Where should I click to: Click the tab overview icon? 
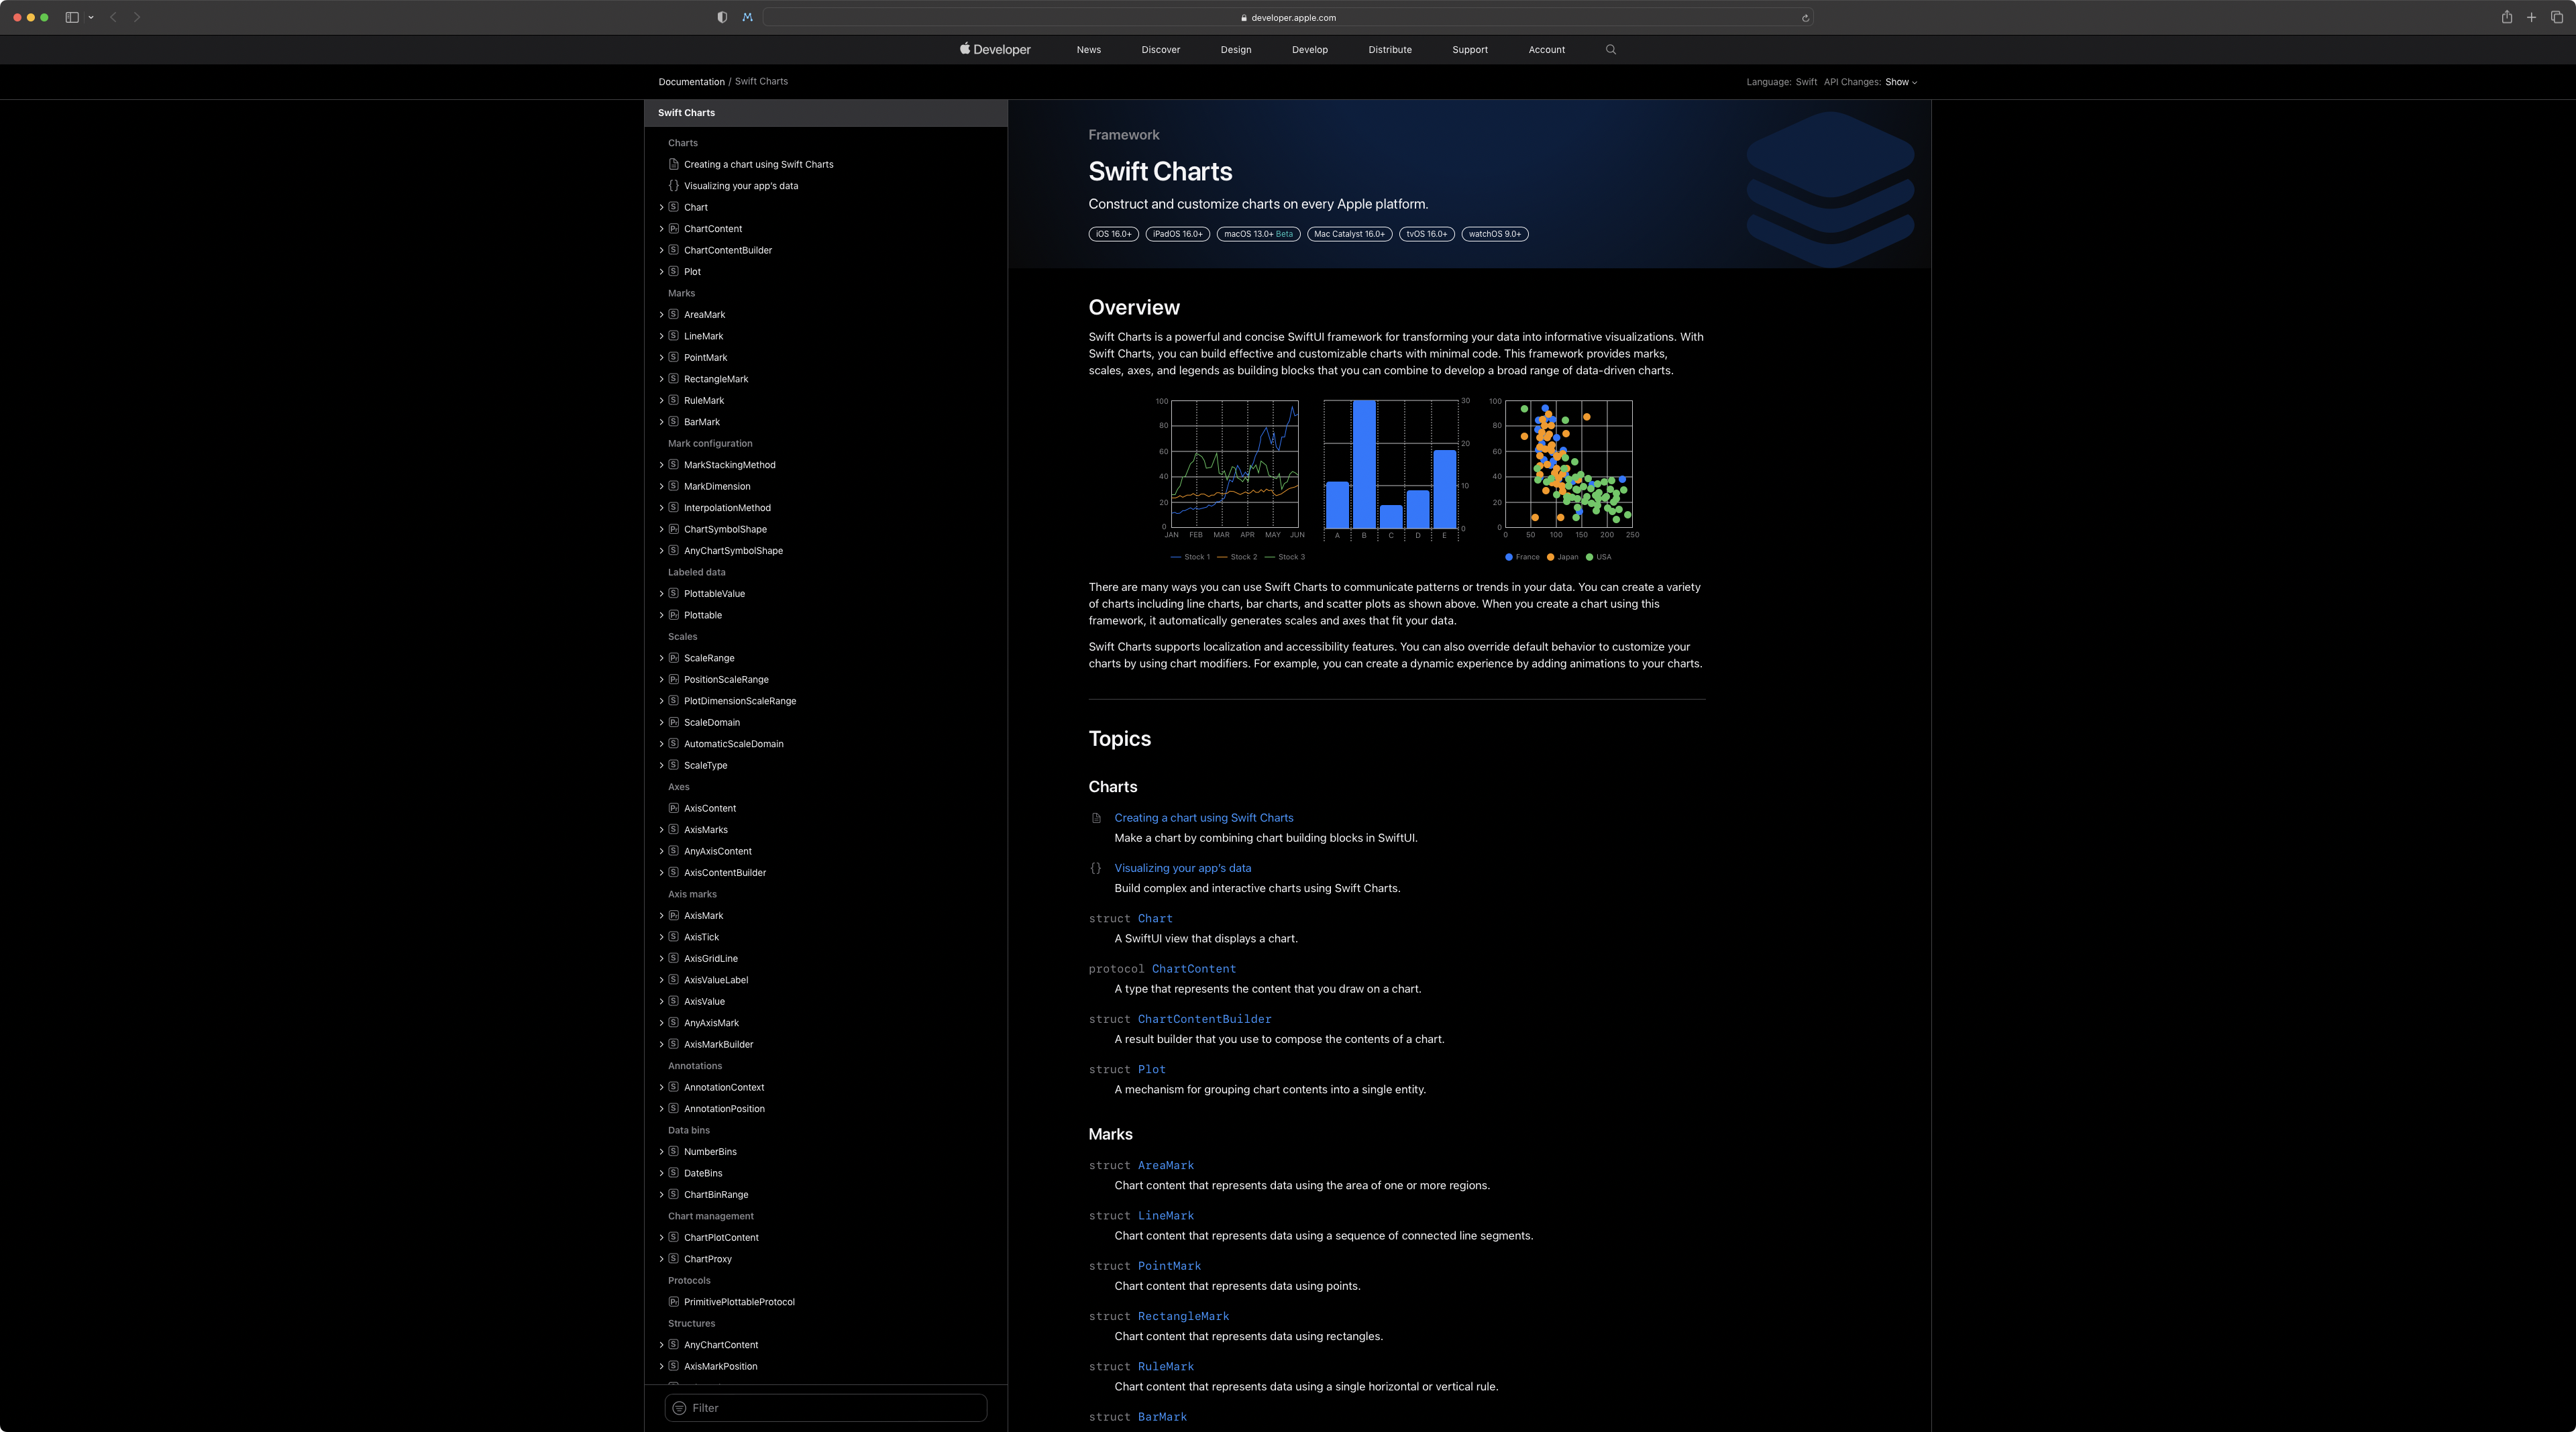tap(2557, 17)
